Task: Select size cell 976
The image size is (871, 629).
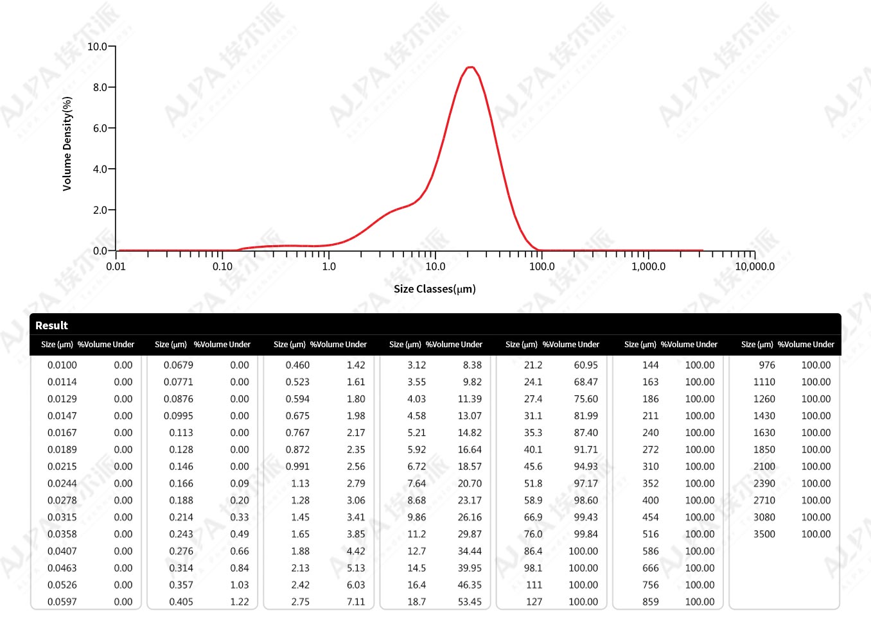Action: [x=767, y=365]
